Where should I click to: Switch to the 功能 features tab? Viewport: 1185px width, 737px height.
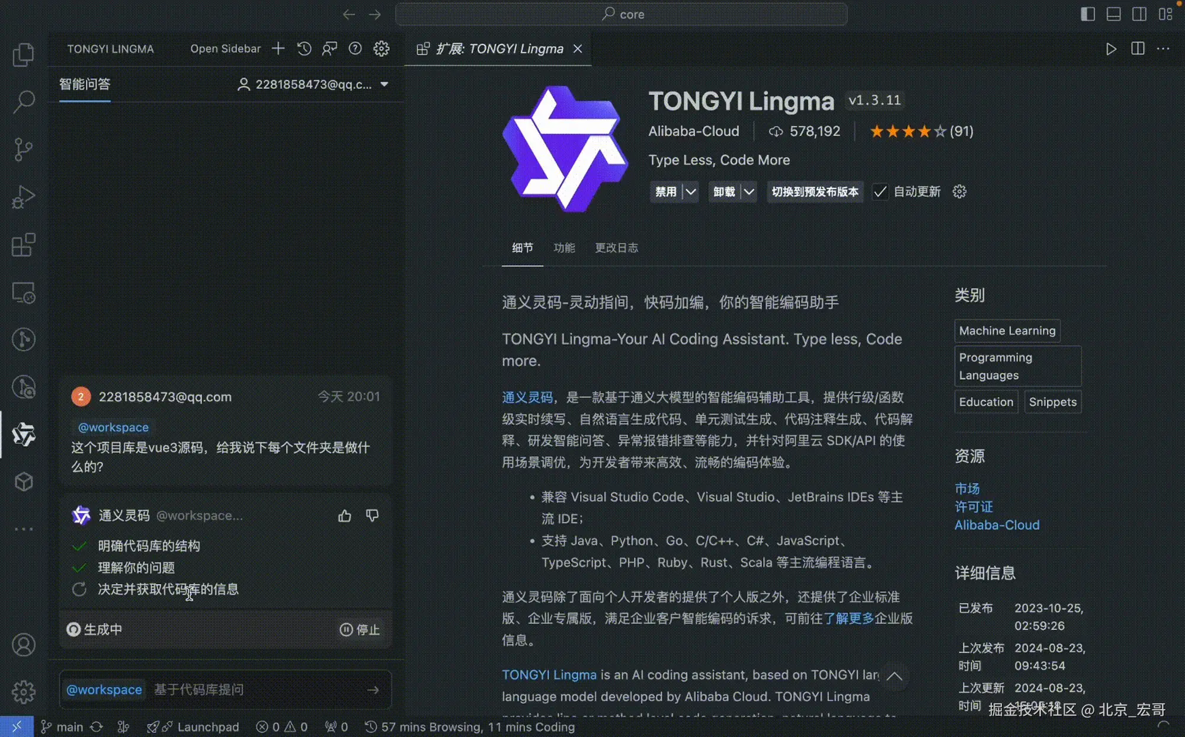(x=564, y=248)
